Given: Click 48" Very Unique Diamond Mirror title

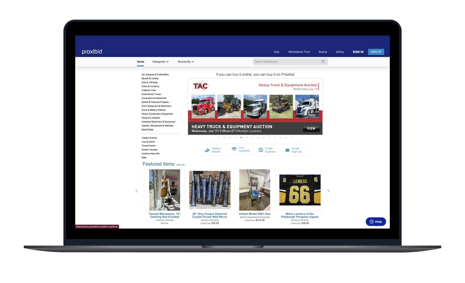Looking at the screenshot, I should [x=210, y=215].
